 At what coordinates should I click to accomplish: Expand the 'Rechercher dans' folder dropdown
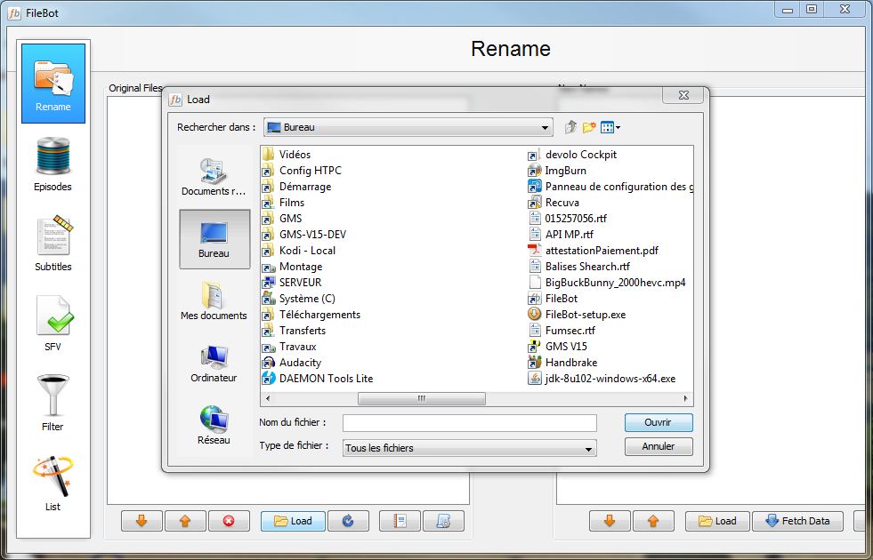tap(543, 127)
